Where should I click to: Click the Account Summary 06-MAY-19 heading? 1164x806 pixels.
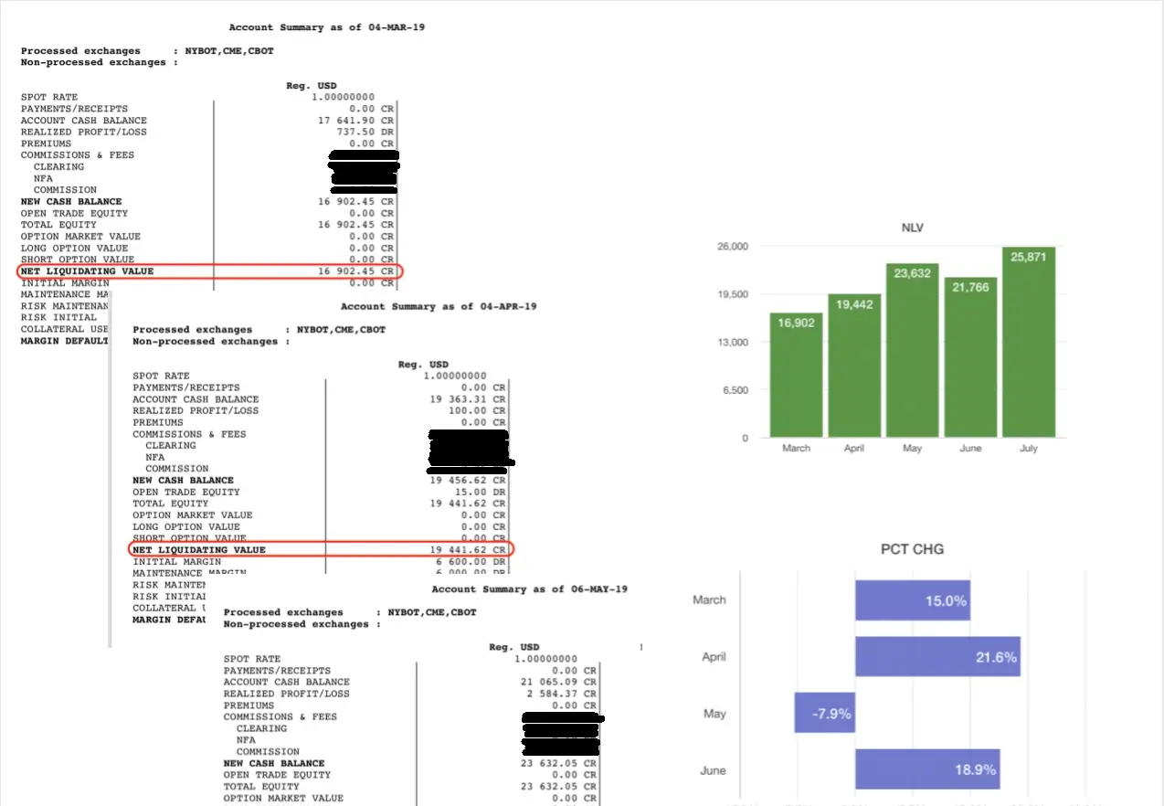pyautogui.click(x=529, y=589)
